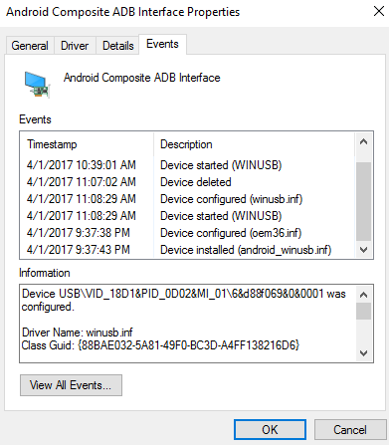This screenshot has height=445, width=389.
Task: Click the View All Events button
Action: [71, 385]
